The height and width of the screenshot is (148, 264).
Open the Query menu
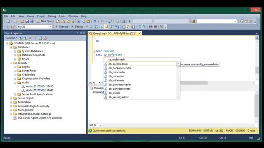[x=31, y=16]
